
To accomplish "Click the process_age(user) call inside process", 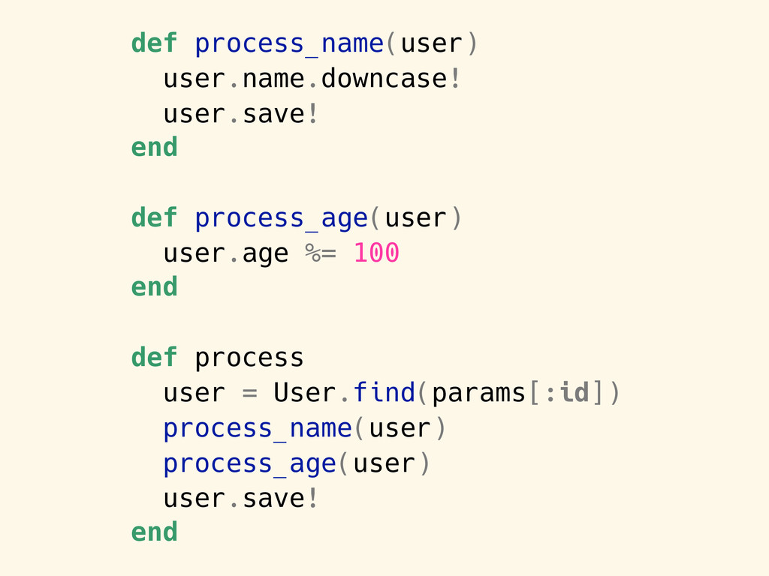I will (296, 463).
